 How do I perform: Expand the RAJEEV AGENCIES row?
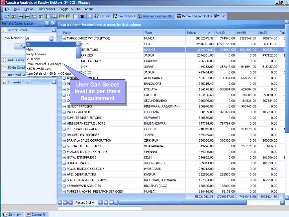pyautogui.click(x=64, y=112)
